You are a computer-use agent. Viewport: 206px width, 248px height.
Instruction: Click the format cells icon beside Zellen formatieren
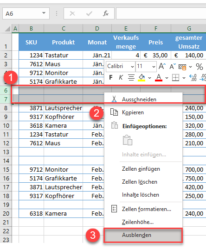(114, 209)
